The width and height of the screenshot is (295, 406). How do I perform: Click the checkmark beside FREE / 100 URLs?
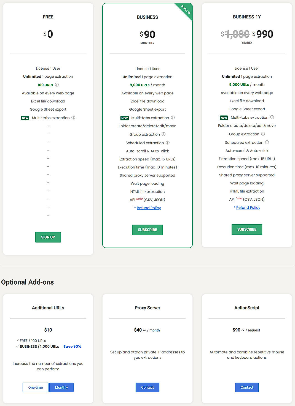click(x=17, y=340)
